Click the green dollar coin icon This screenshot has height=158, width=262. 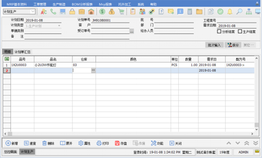tap(102, 12)
